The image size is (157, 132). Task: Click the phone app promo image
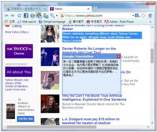[x=11, y=111]
